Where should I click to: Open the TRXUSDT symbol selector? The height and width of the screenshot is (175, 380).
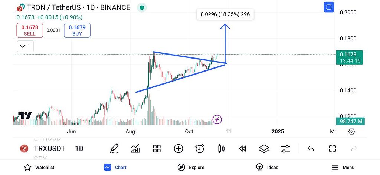(x=49, y=149)
